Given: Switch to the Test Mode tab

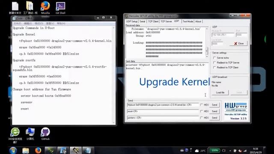Looking at the screenshot, I should [188, 21].
